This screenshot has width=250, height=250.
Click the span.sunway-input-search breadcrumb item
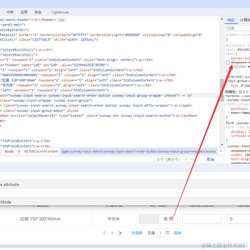(x=139, y=152)
